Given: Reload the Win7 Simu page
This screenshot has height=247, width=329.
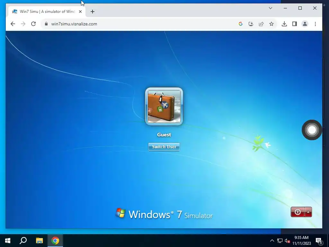Looking at the screenshot, I should pyautogui.click(x=33, y=24).
